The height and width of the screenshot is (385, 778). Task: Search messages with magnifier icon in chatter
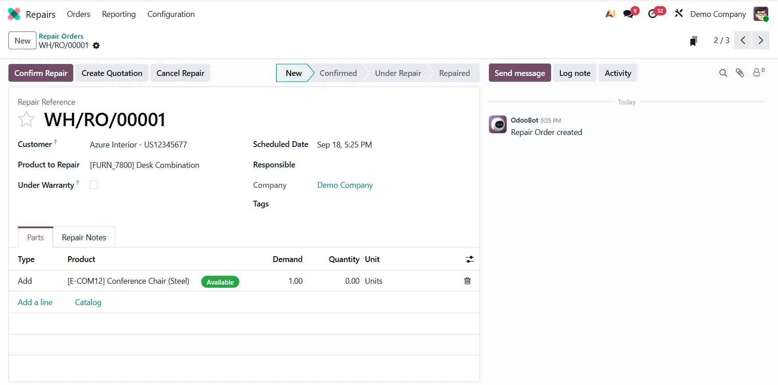723,73
